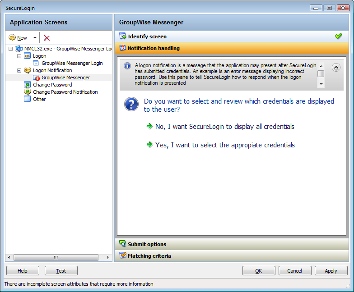Select Change Password tree item

click(52, 85)
